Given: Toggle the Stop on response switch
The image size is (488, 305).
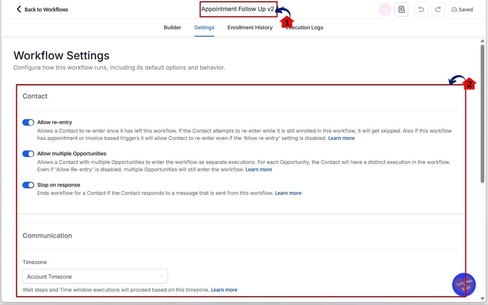Looking at the screenshot, I should tap(28, 185).
